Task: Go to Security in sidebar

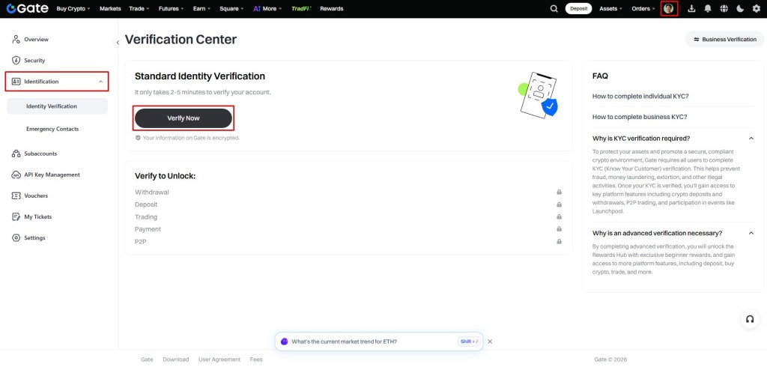Action: pyautogui.click(x=34, y=60)
